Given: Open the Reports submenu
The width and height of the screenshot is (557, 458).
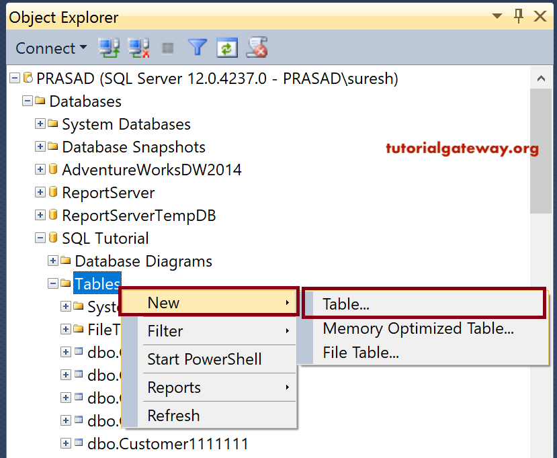Looking at the screenshot, I should point(209,387).
